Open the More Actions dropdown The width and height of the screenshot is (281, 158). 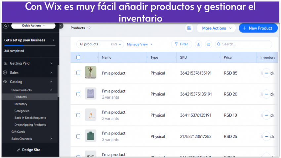click(217, 28)
